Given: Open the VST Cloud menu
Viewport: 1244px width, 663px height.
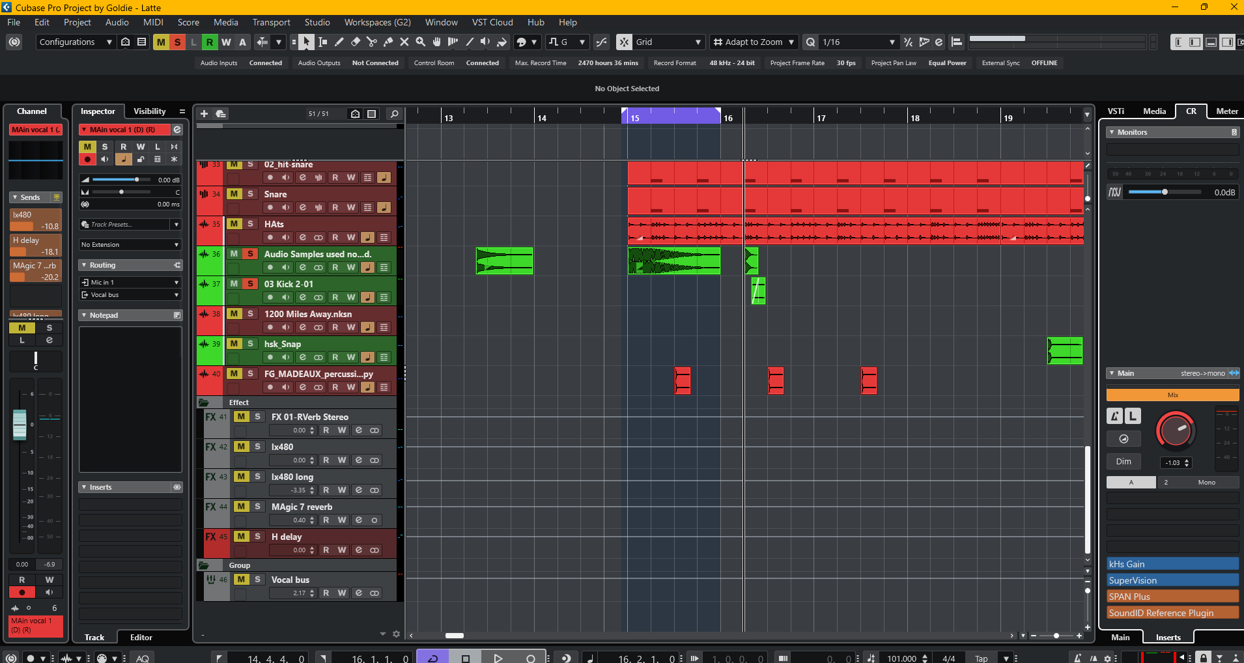Looking at the screenshot, I should [x=492, y=22].
